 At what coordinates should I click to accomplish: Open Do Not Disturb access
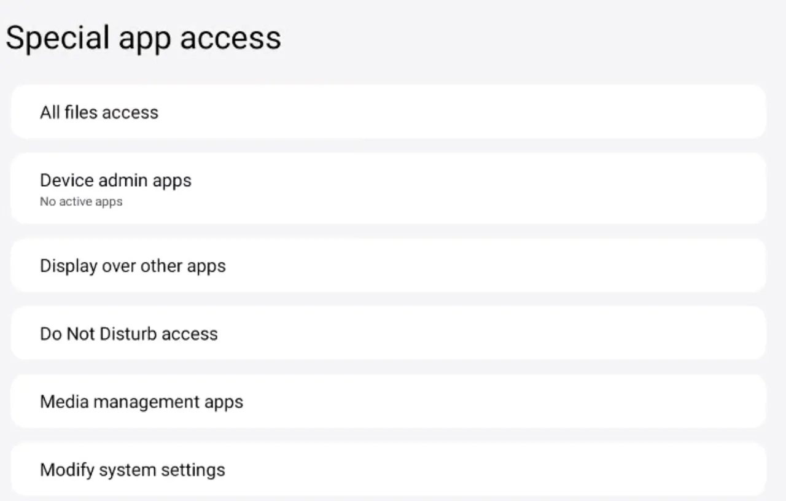[x=388, y=333]
